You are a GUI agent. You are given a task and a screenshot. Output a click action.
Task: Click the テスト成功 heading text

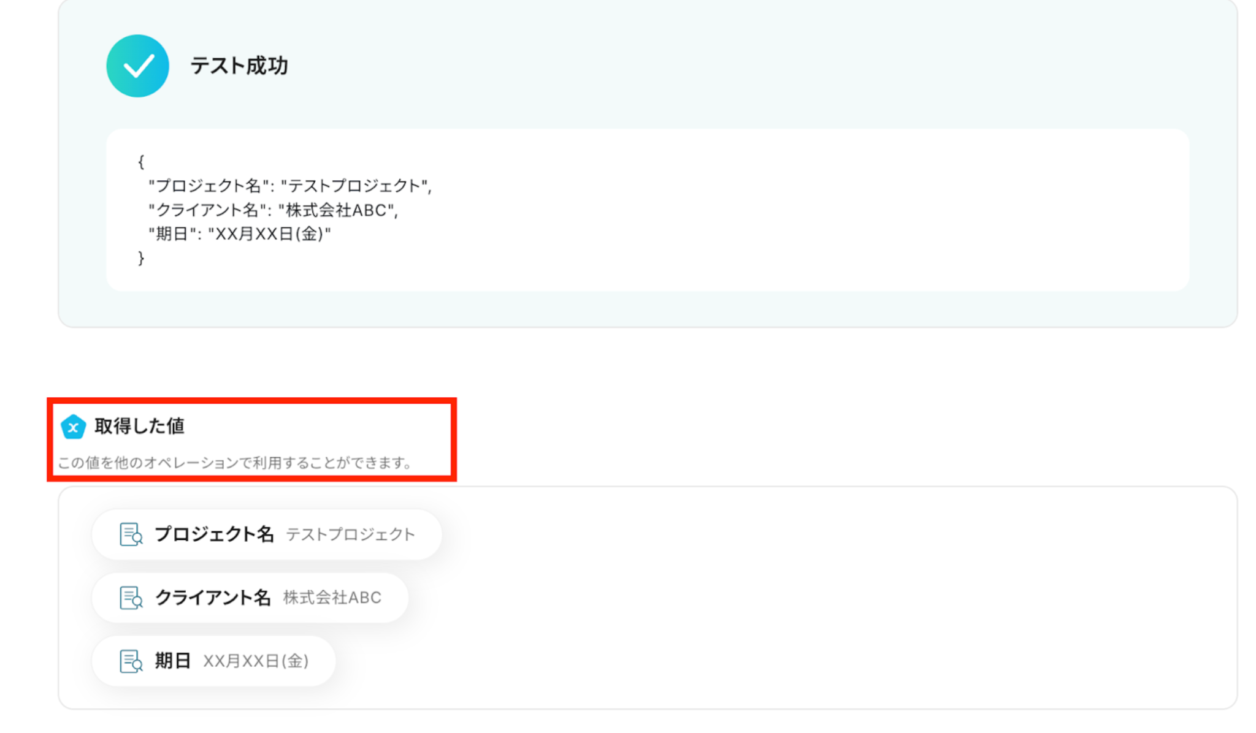coord(239,66)
